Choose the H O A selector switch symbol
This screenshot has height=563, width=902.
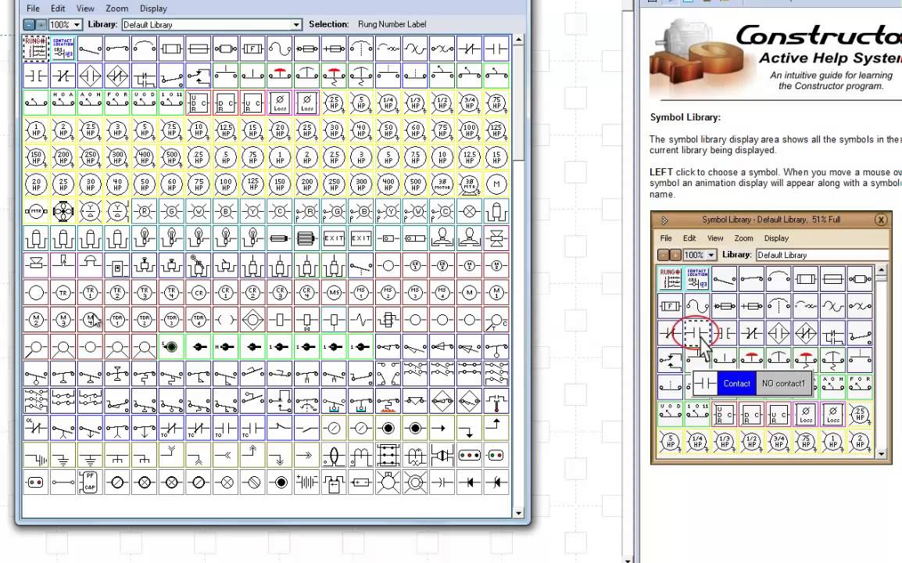[x=63, y=102]
